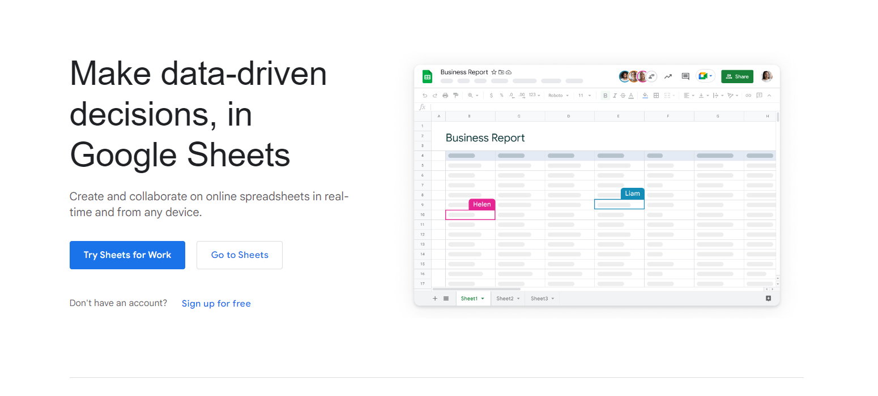Open the activity trend arrow icon
This screenshot has height=396, width=878.
pyautogui.click(x=668, y=76)
